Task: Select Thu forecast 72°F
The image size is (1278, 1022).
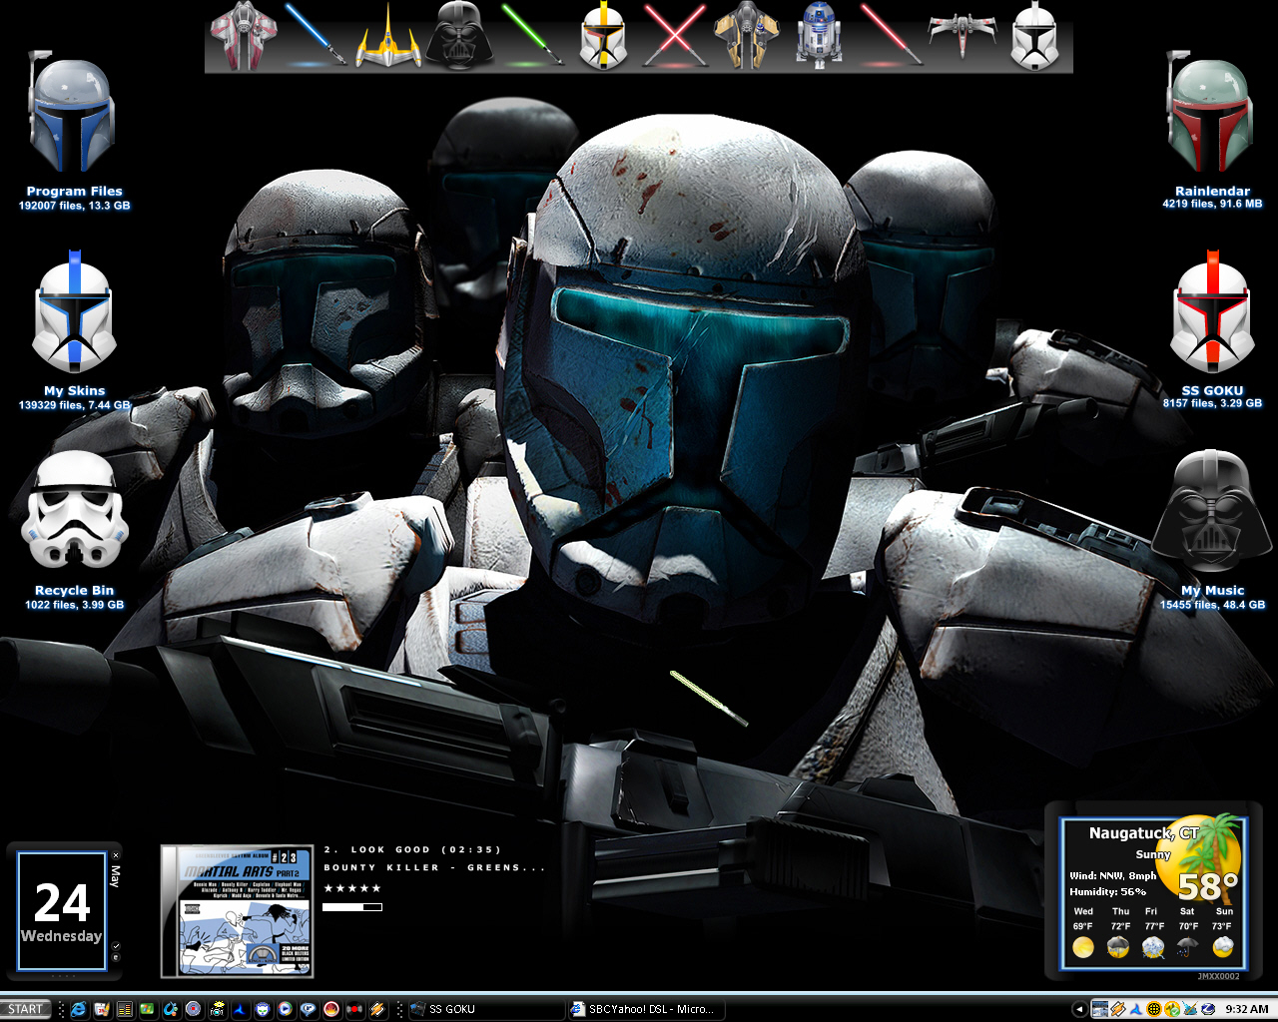Action: (1120, 934)
